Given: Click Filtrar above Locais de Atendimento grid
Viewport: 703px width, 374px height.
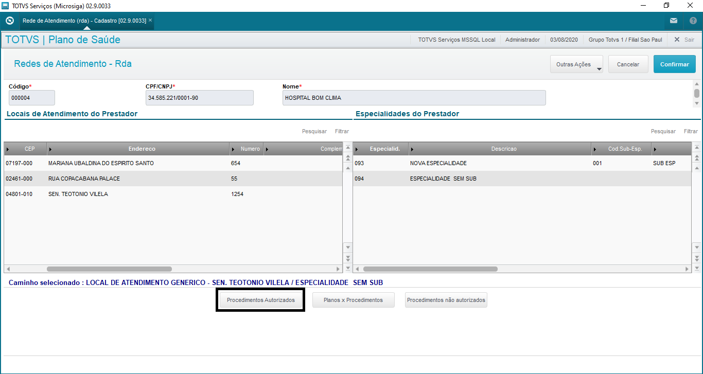Looking at the screenshot, I should coord(342,131).
